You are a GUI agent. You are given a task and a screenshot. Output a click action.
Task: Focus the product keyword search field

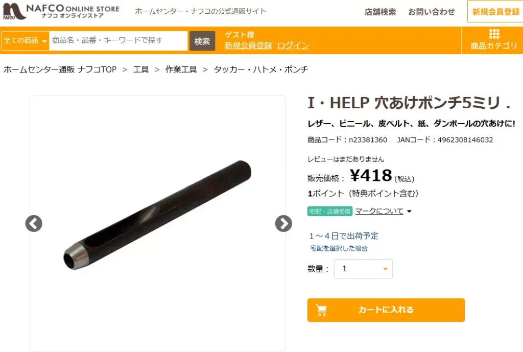pyautogui.click(x=118, y=41)
